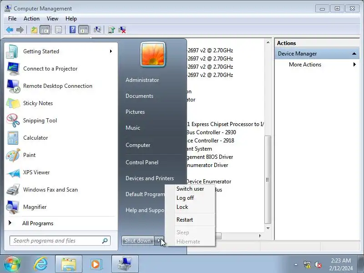Open Music from Start menu
The height and width of the screenshot is (273, 364).
point(133,128)
